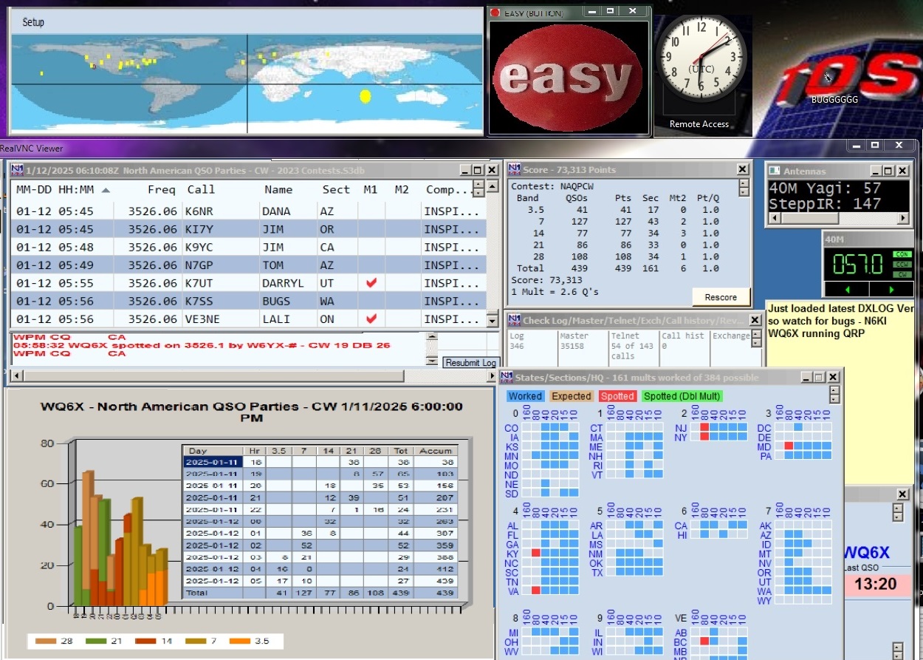This screenshot has height=660, width=923.
Task: Sort log by Sect column header
Action: pyautogui.click(x=336, y=190)
